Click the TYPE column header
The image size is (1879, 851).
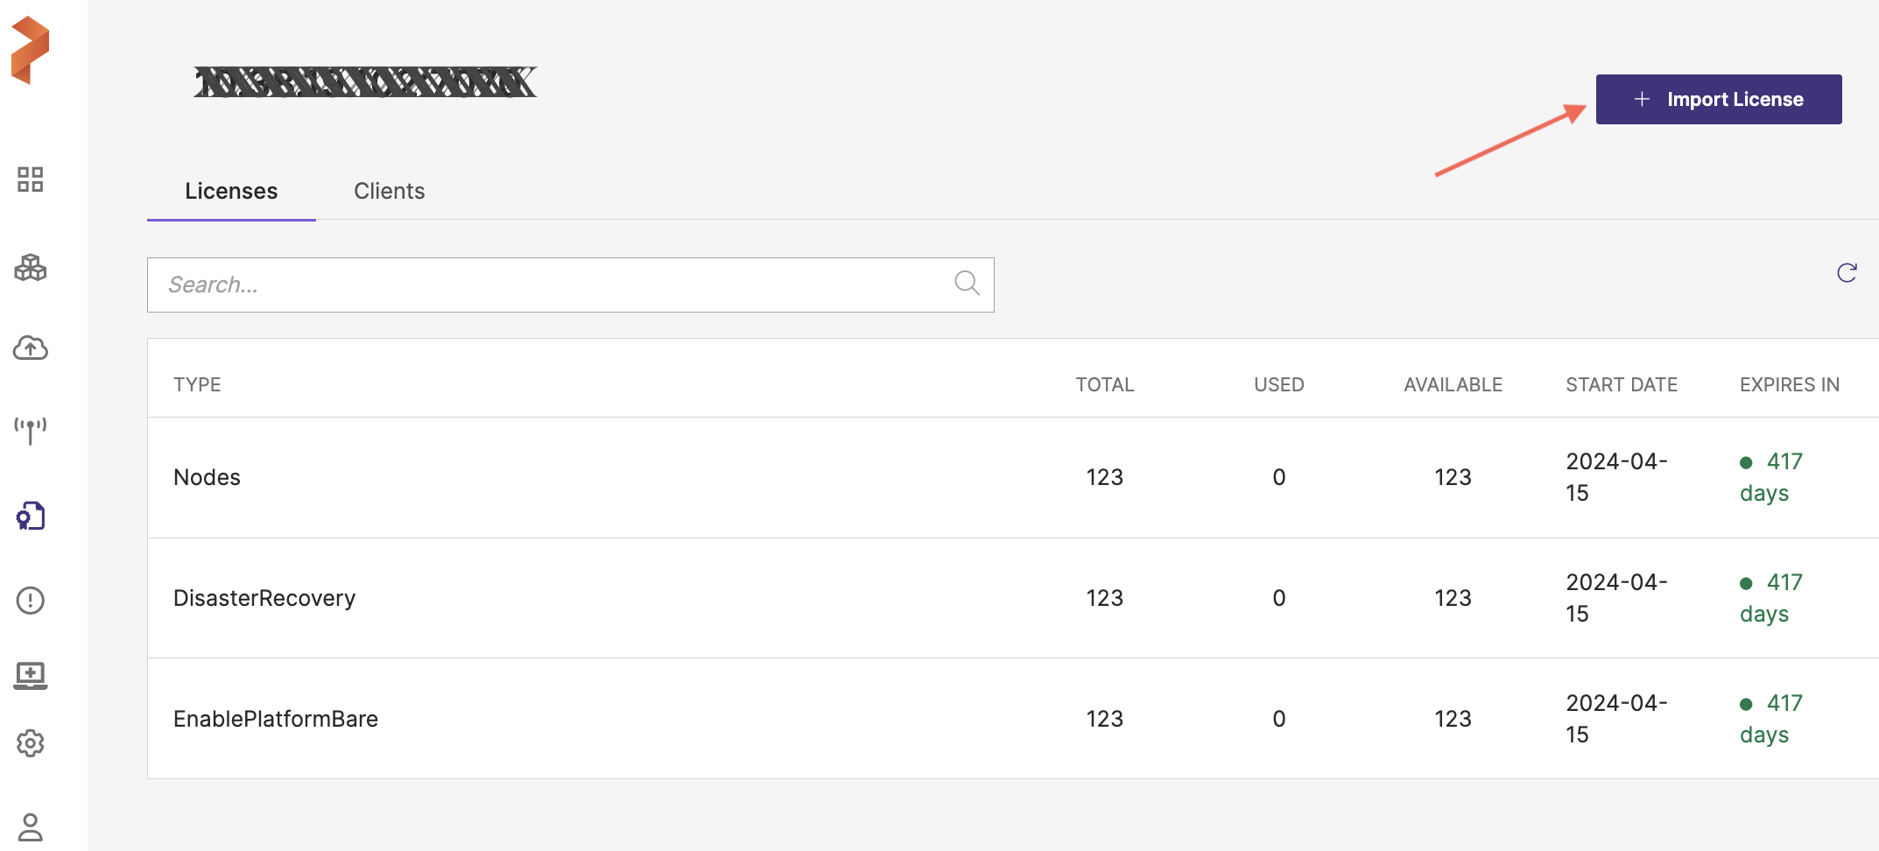point(197,384)
